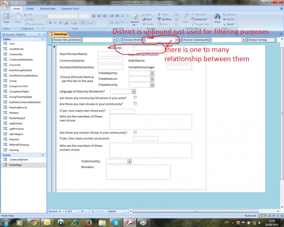Check community Structure in your area box
The width and height of the screenshot is (284, 227).
point(135,97)
